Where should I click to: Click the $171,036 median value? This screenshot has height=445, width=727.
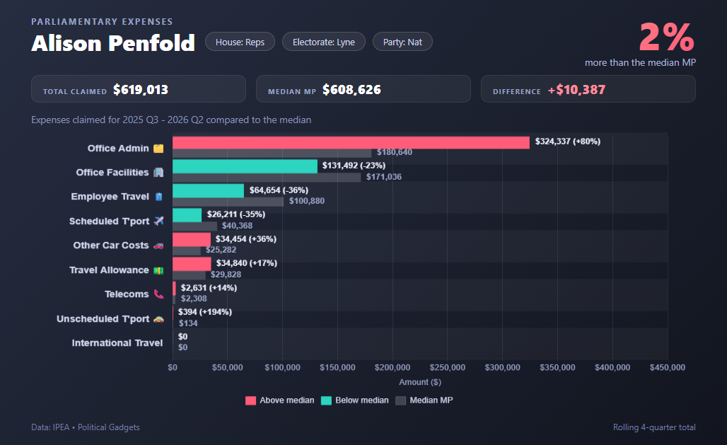point(384,177)
